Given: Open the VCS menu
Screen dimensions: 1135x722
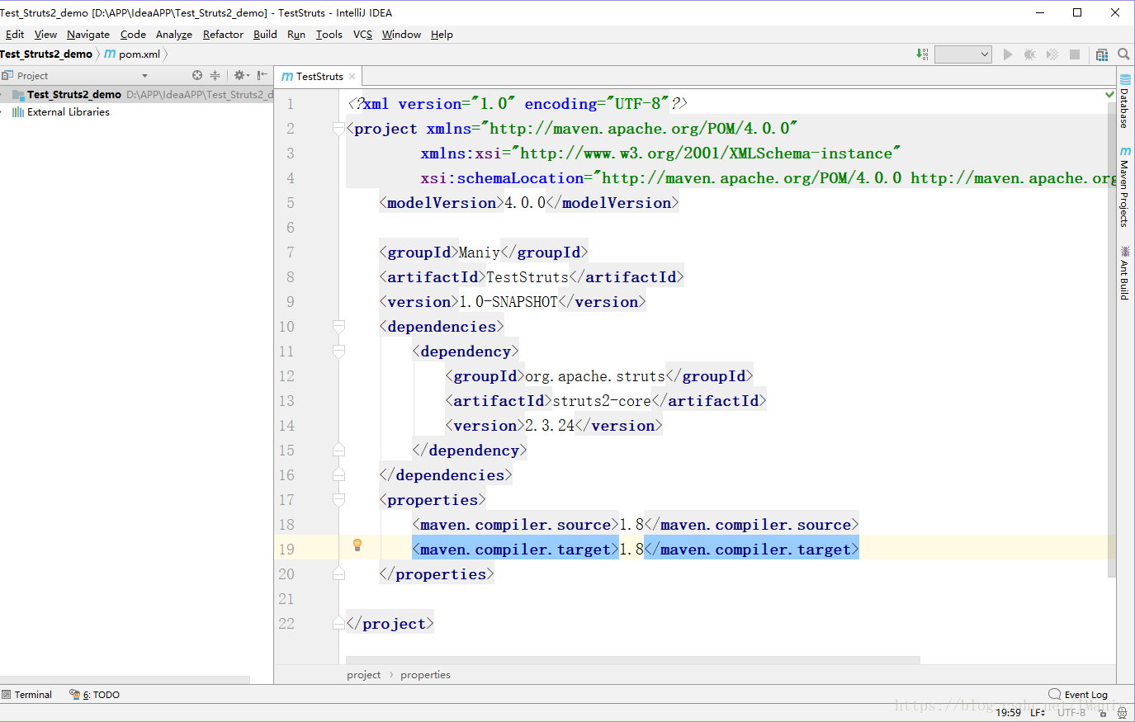Looking at the screenshot, I should coord(362,35).
